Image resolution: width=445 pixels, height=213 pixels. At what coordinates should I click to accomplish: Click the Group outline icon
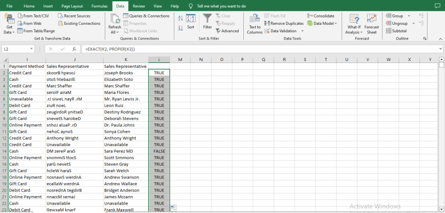pos(389,16)
